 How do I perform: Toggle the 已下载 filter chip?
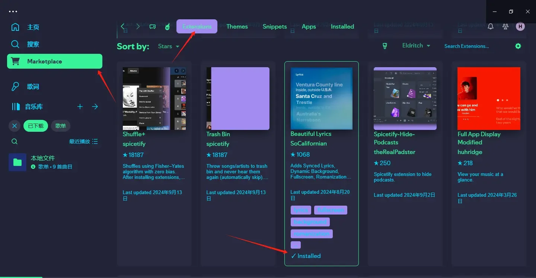[x=36, y=126]
